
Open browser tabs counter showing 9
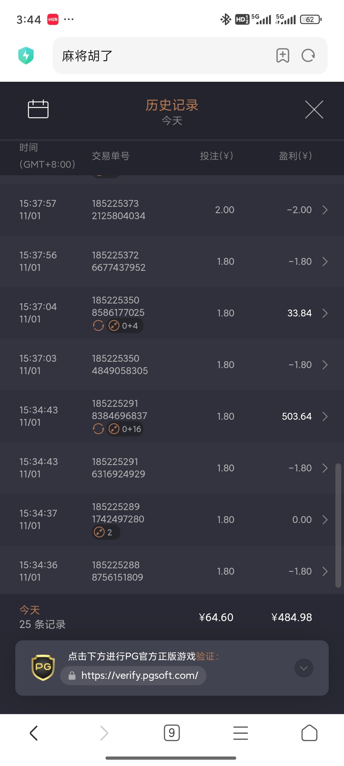point(172,733)
